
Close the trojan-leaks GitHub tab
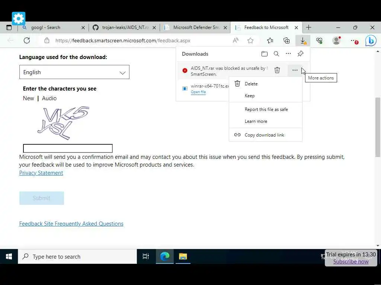coord(154,27)
